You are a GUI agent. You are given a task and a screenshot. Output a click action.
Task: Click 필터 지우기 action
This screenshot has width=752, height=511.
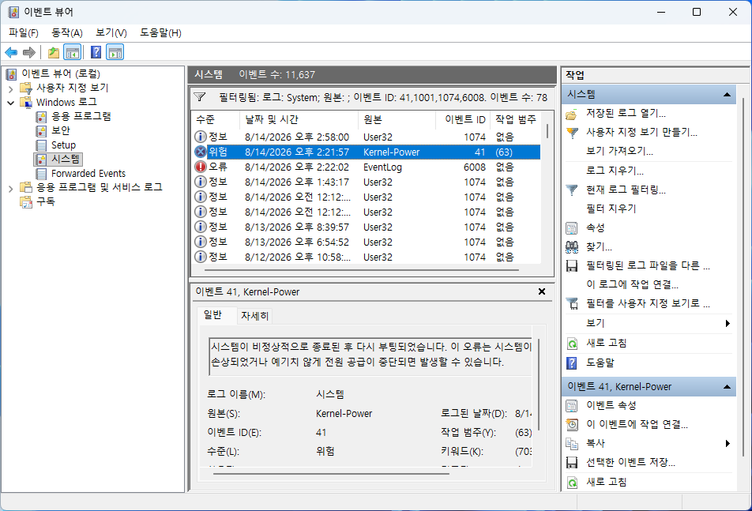[x=611, y=209]
